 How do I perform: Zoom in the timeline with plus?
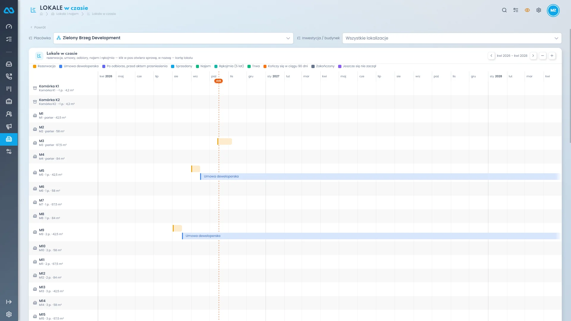pyautogui.click(x=552, y=56)
